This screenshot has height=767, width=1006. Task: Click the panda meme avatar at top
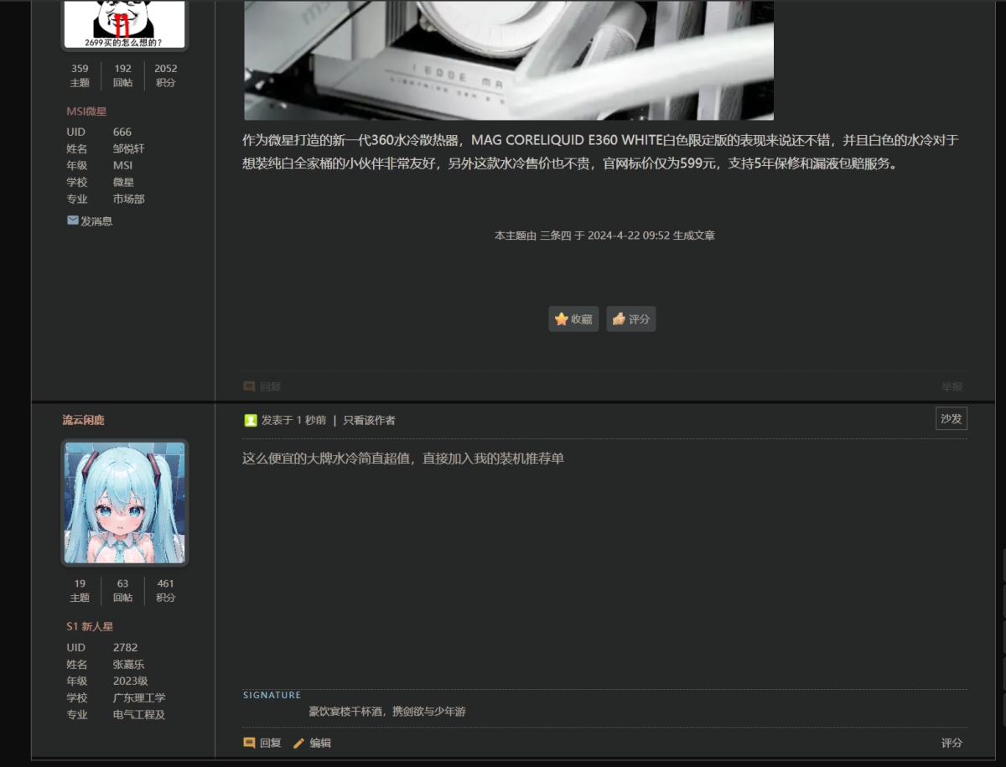click(124, 24)
